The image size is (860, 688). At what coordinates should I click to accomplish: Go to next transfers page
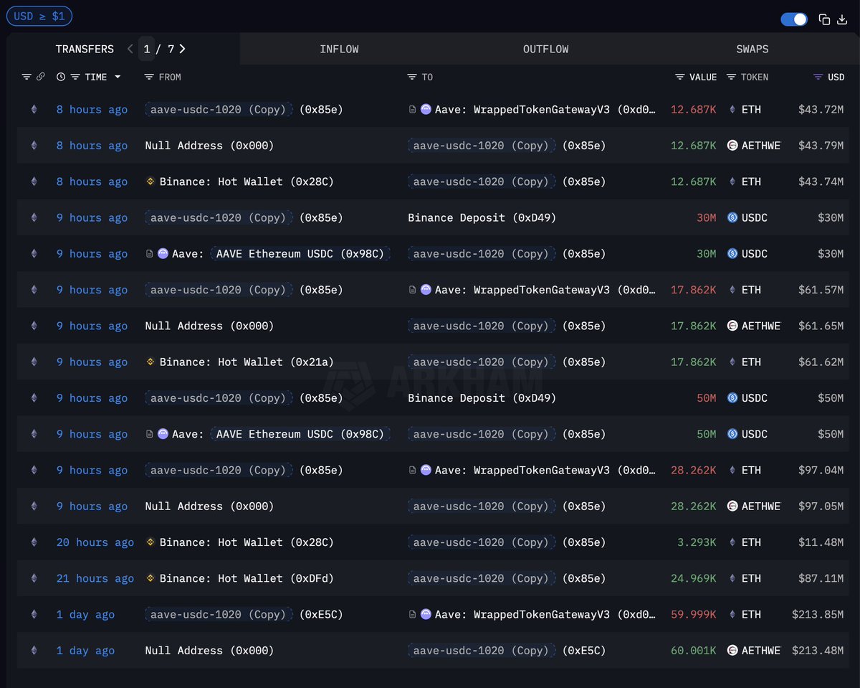point(183,49)
